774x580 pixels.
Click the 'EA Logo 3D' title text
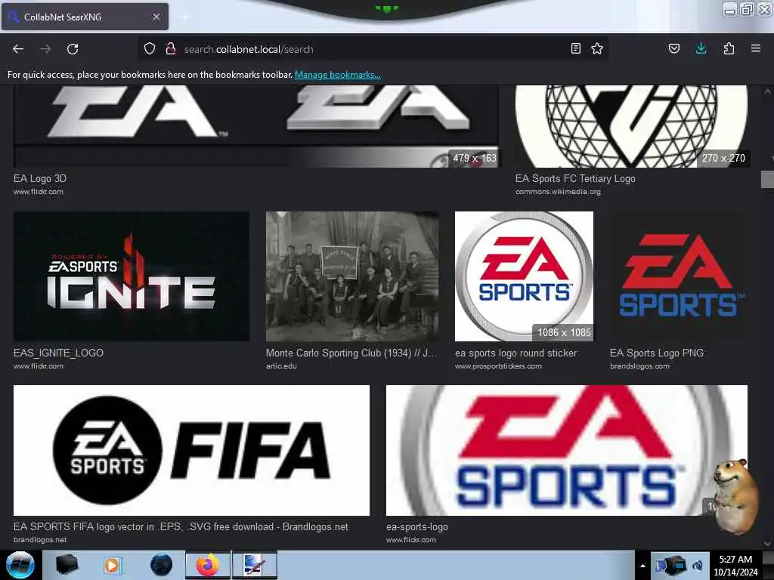40,178
